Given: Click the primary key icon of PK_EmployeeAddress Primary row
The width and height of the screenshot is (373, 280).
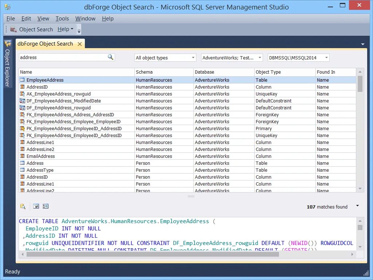Looking at the screenshot, I should (22, 129).
